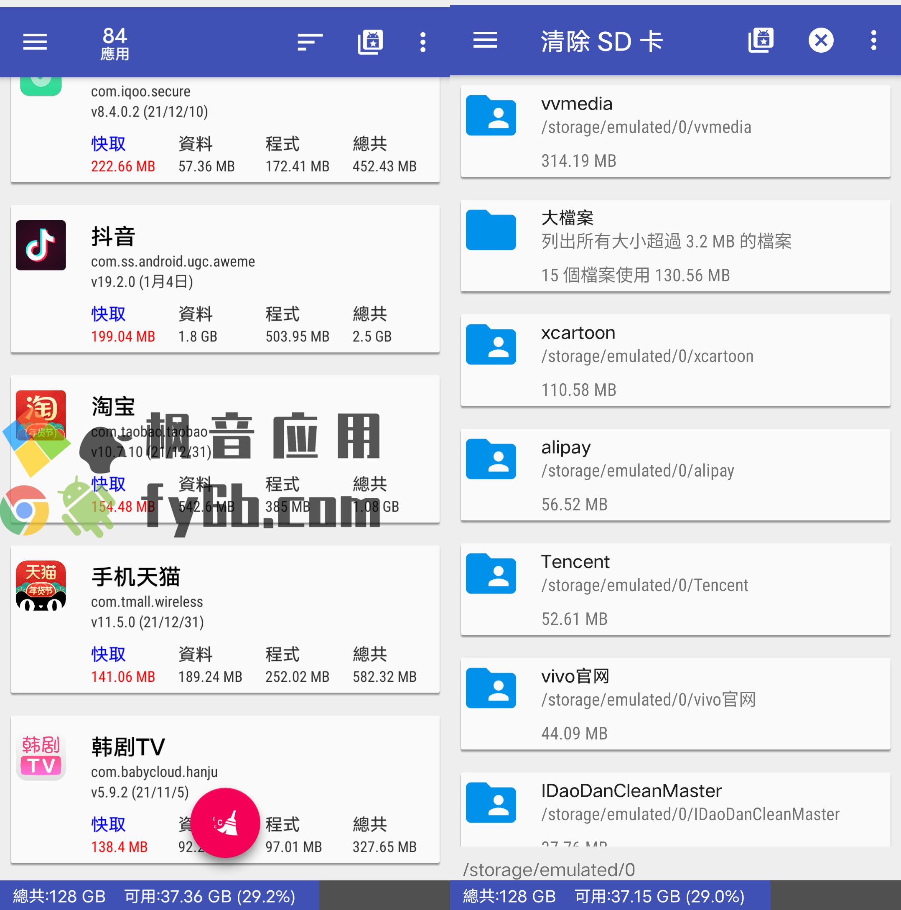Image resolution: width=901 pixels, height=910 pixels.
Task: Tap 抖音 total size 2.5 GB
Action: coord(372,336)
